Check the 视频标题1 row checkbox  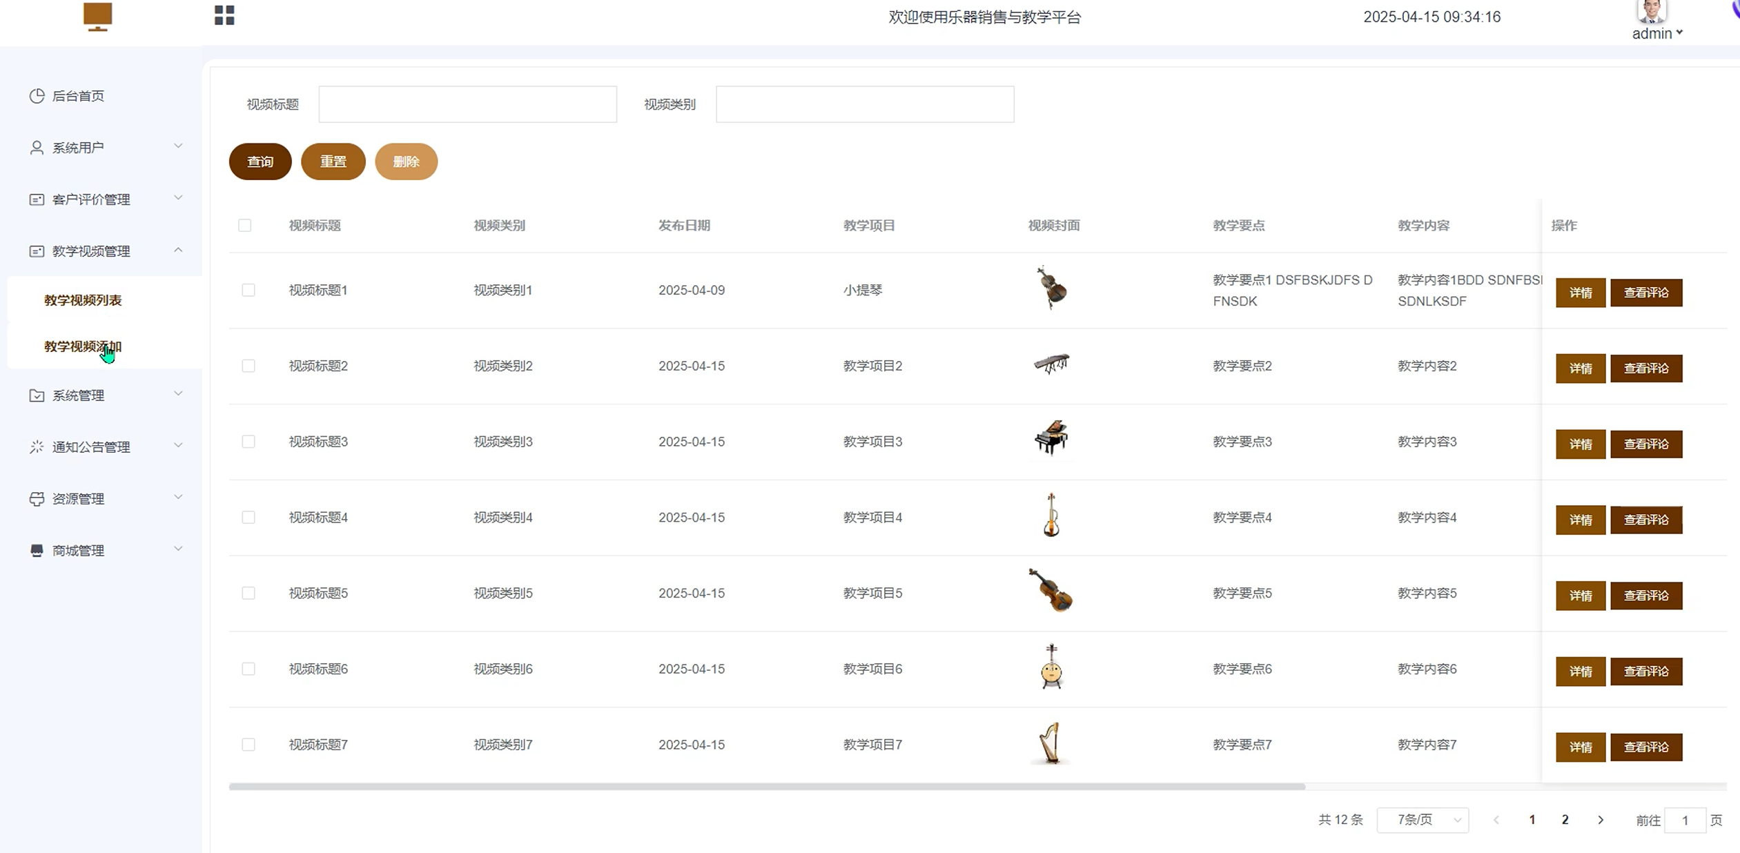tap(248, 291)
